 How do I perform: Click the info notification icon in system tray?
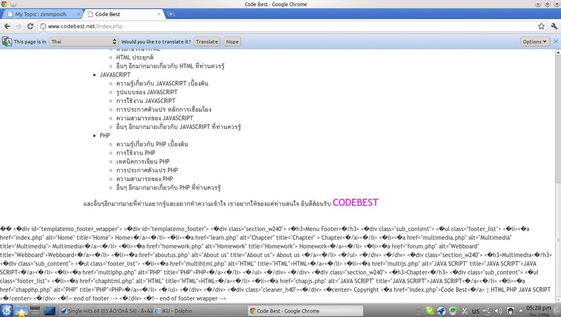point(418,311)
